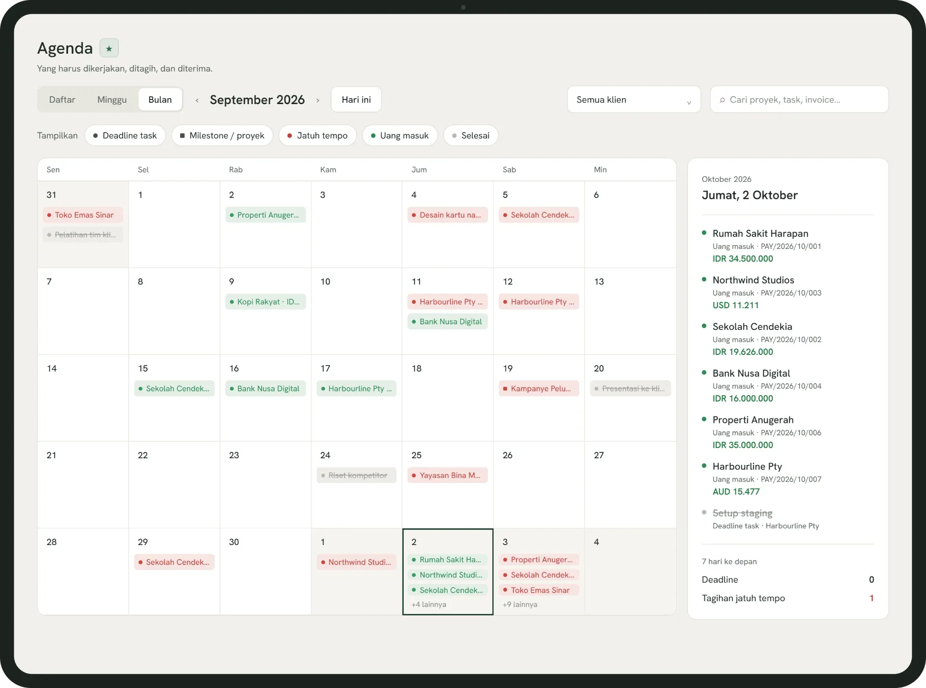Open Toko Emas Sinar event on the 31st

click(83, 215)
